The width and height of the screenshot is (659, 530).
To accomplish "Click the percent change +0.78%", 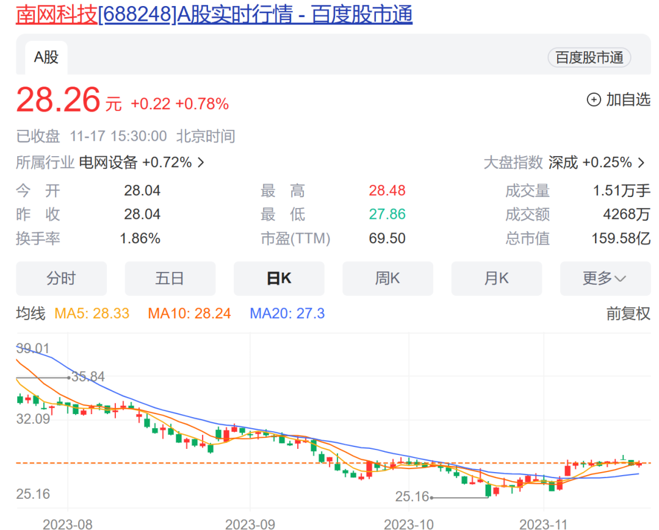I will 202,104.
